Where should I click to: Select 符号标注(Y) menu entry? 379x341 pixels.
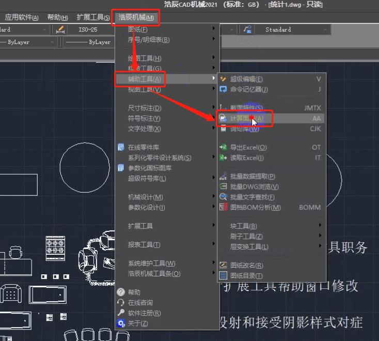[x=167, y=118]
